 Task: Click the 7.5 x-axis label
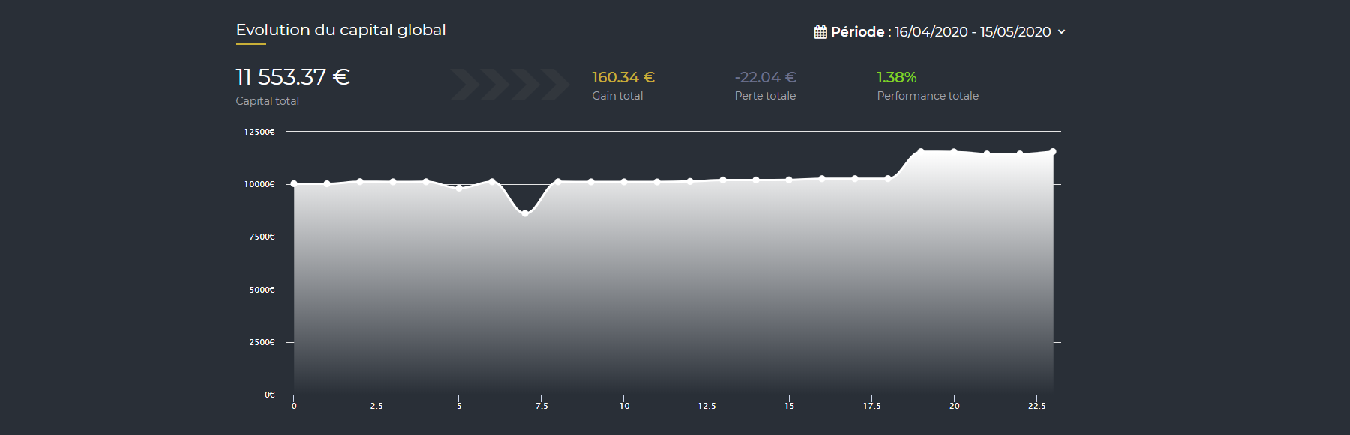[541, 406]
